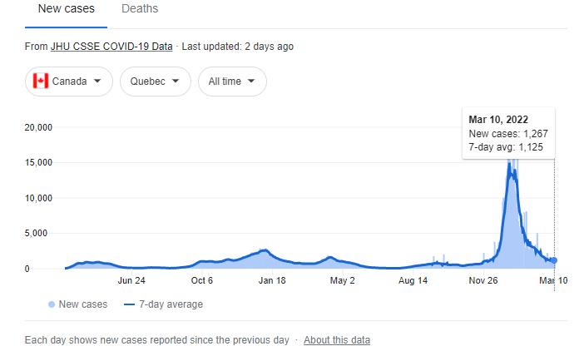The height and width of the screenshot is (351, 574).
Task: Click the arrow beside Quebec
Action: point(176,81)
